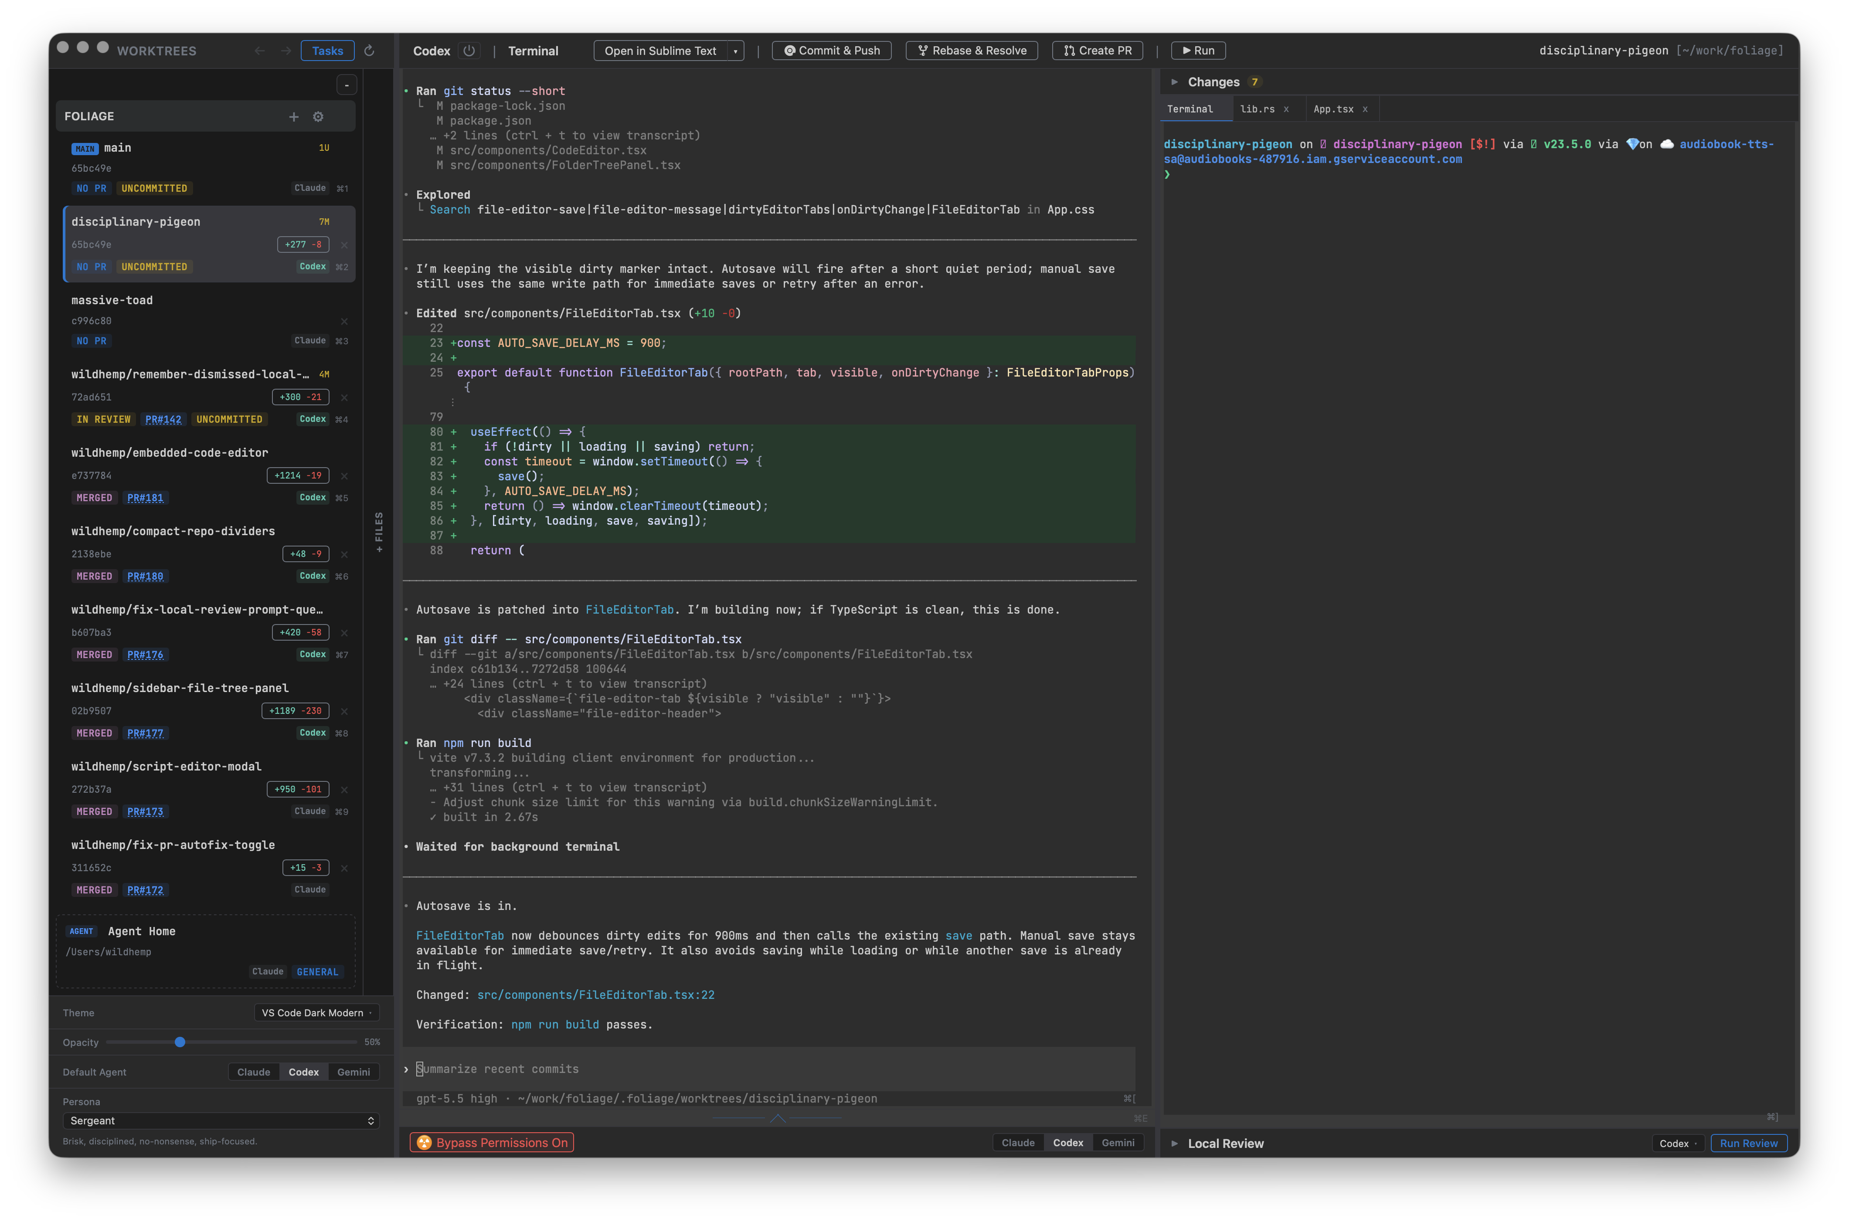Add a new worktree with plus icon
Screen dimensions: 1849x1222
coord(294,117)
